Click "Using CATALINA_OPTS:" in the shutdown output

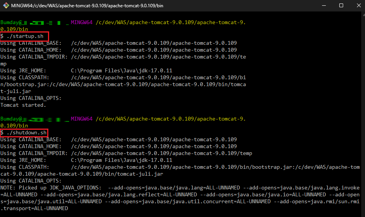click(31, 181)
